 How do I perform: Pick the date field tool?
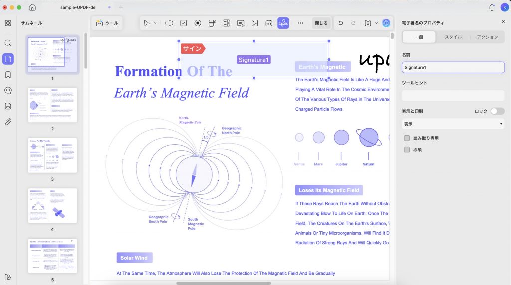(269, 23)
